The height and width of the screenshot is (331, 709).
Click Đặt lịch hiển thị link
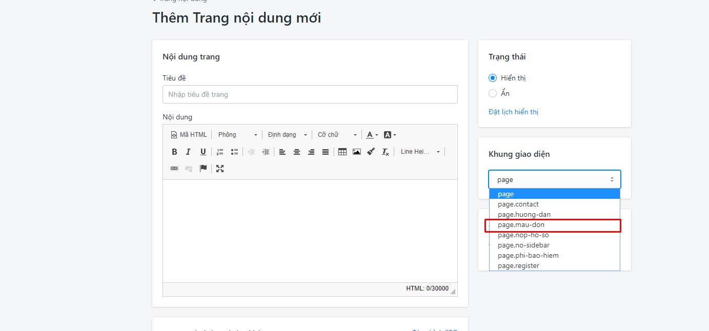(x=513, y=112)
